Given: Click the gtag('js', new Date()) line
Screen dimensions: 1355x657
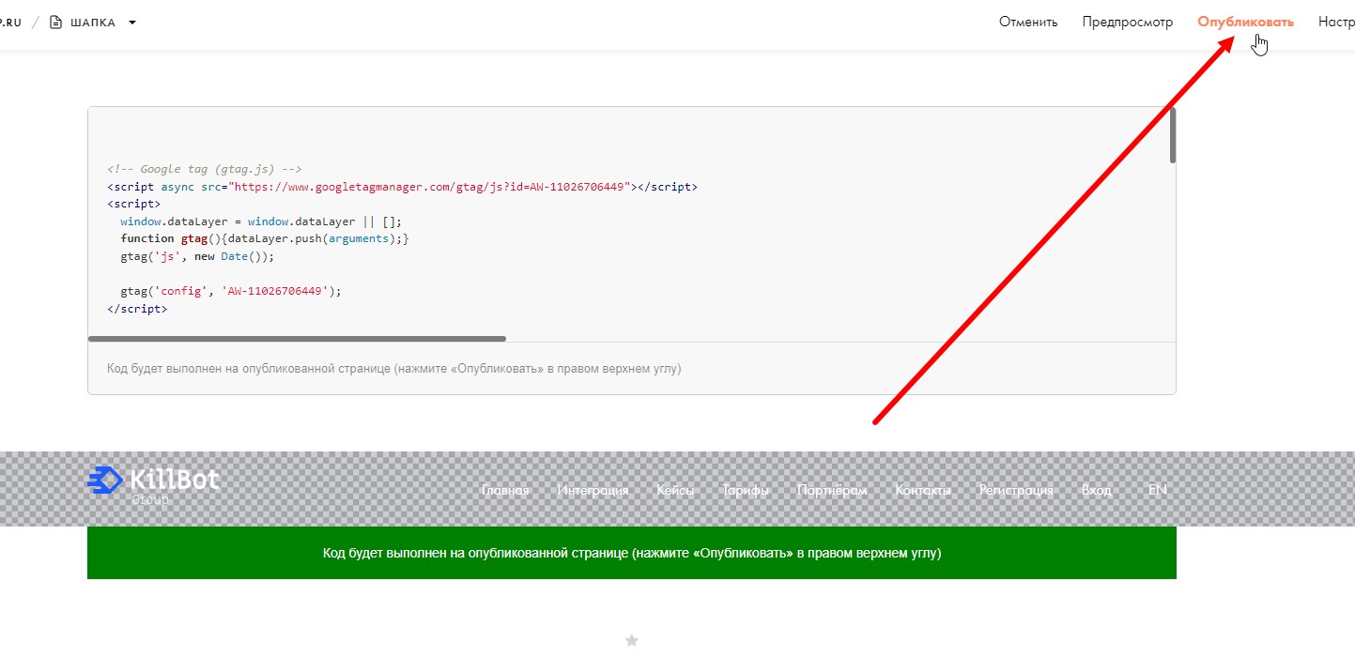Looking at the screenshot, I should tap(196, 256).
